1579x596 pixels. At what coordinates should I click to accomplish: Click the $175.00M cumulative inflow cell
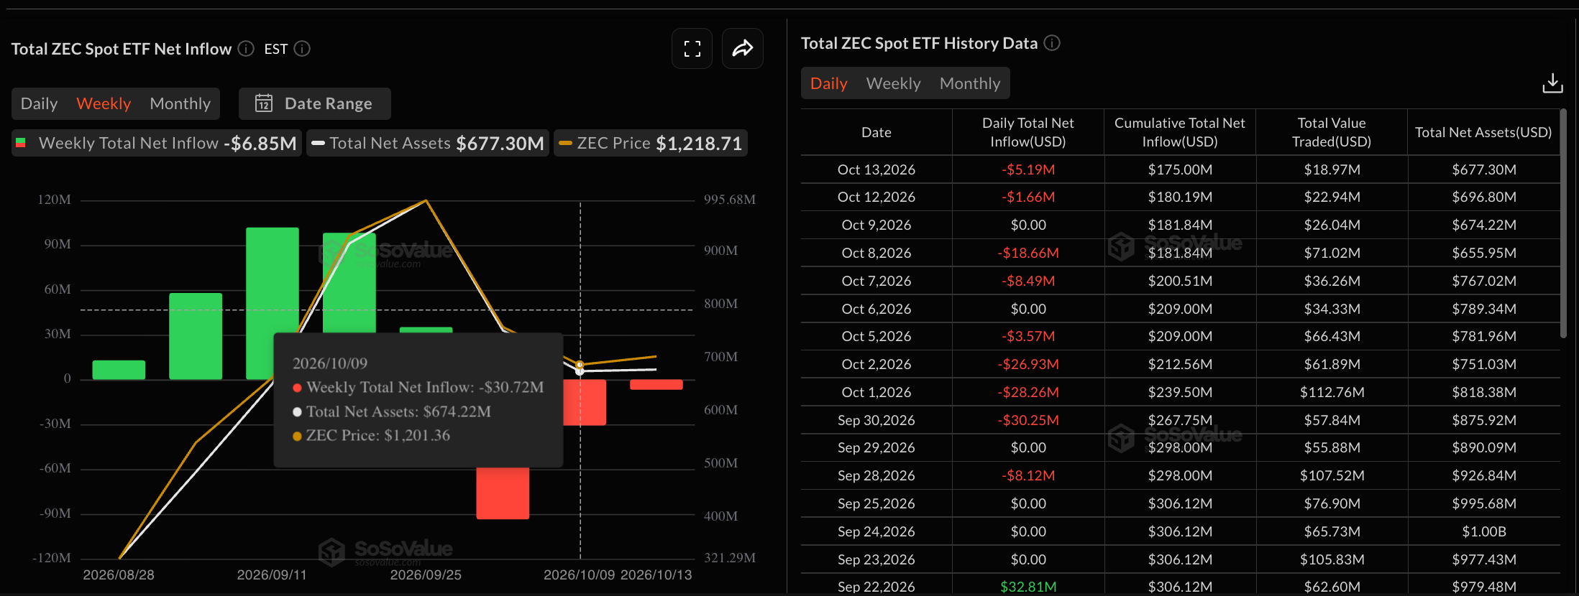click(1180, 169)
